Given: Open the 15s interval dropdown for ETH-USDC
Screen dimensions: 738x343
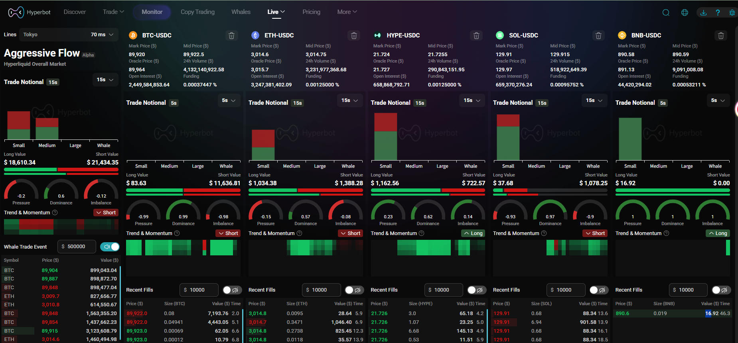Looking at the screenshot, I should click(349, 100).
